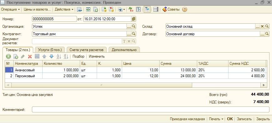The width and height of the screenshot is (272, 123).
Task: Open the magnifier for Договор field
Action: click(267, 34)
